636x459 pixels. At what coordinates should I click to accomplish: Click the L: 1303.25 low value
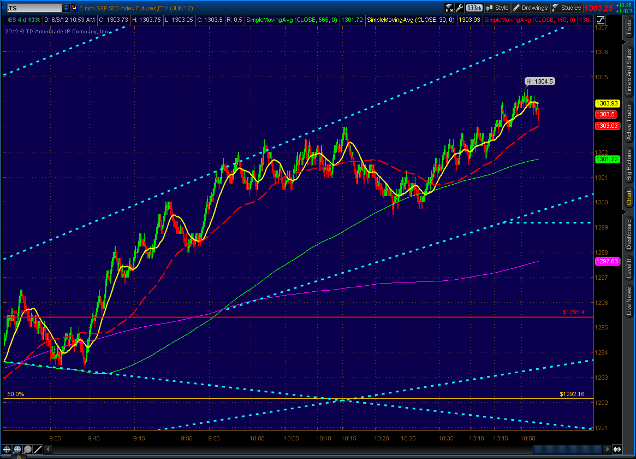point(179,20)
